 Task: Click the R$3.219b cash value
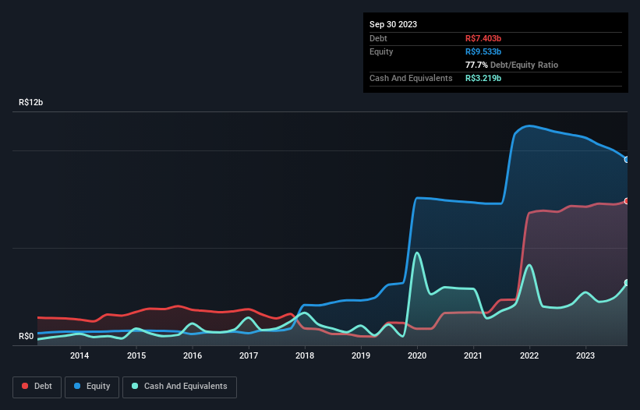(483, 78)
